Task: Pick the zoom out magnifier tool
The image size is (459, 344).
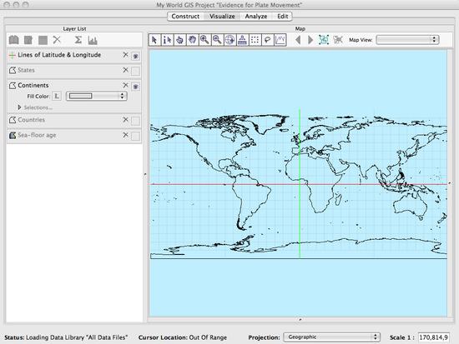Action: coord(217,40)
